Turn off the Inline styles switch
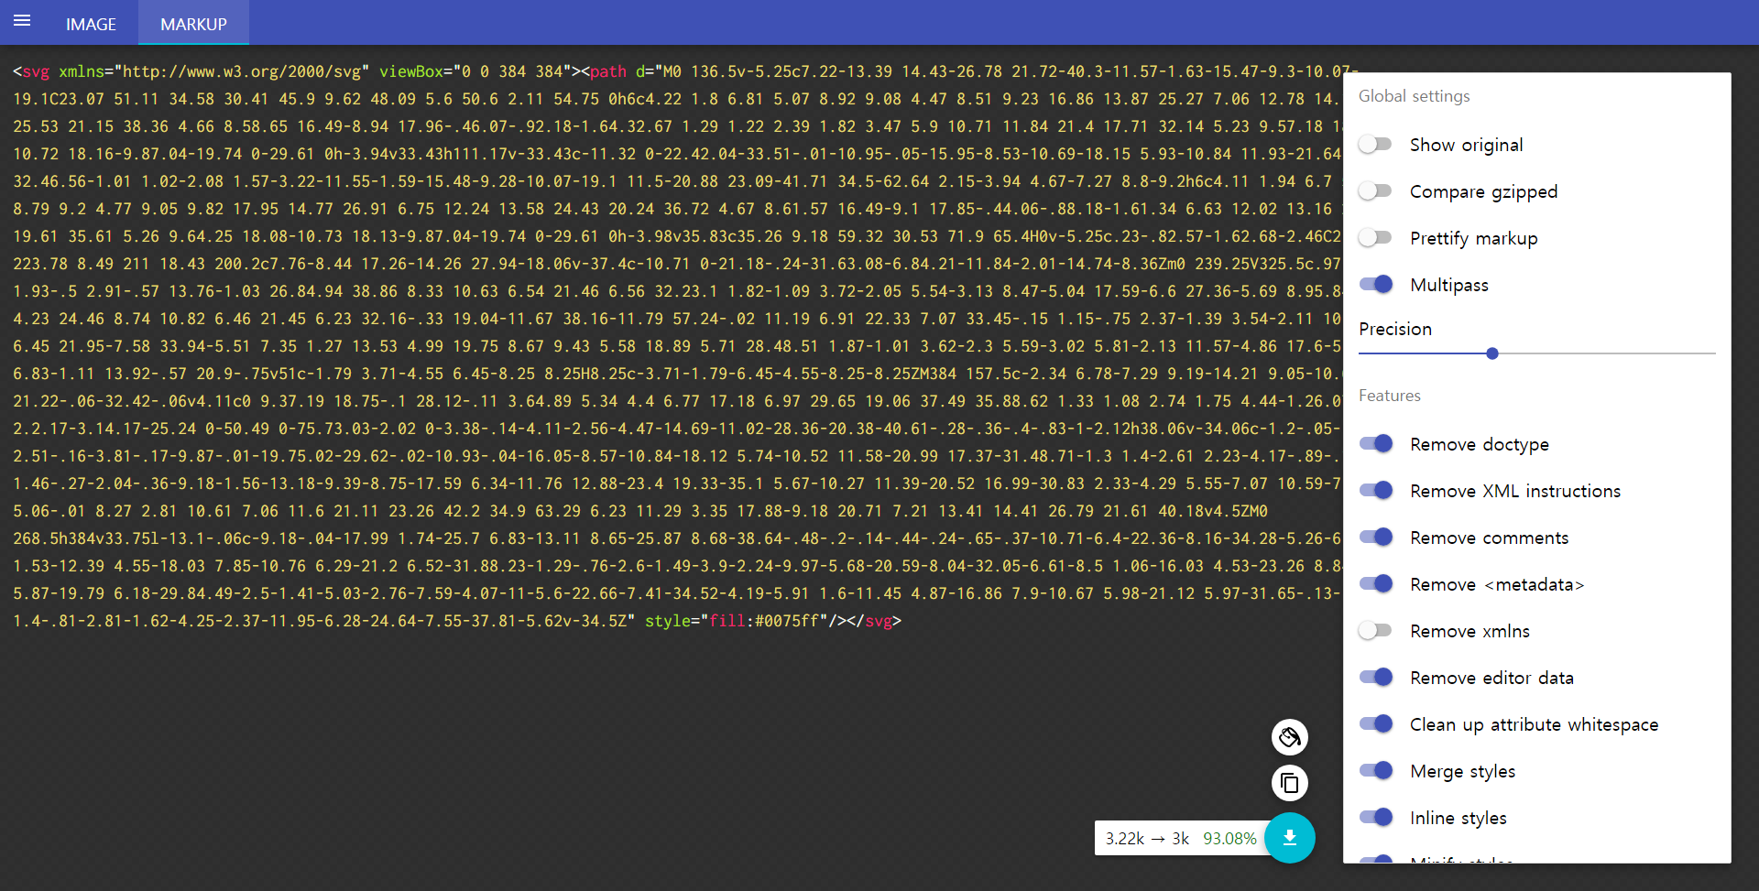The width and height of the screenshot is (1759, 891). click(1376, 818)
